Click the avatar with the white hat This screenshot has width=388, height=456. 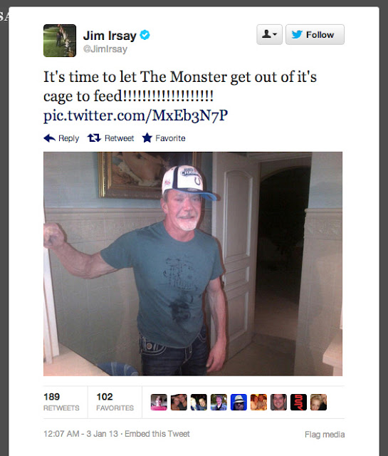tap(238, 402)
